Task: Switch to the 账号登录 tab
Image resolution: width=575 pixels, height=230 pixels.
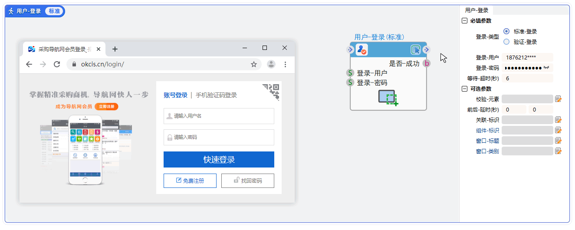Action: (175, 95)
